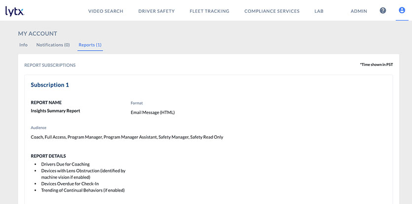Switch to the Notifications (0) tab
The width and height of the screenshot is (412, 204).
click(53, 45)
